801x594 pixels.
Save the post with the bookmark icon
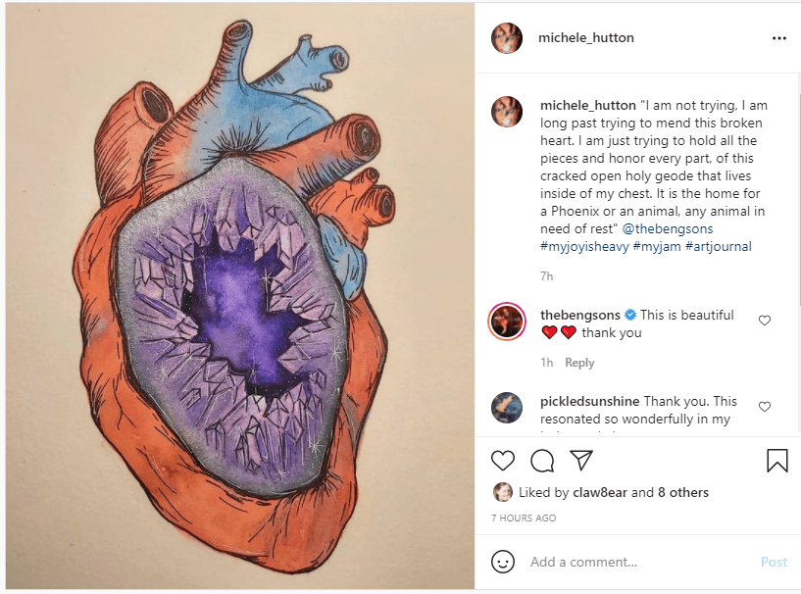pos(776,461)
